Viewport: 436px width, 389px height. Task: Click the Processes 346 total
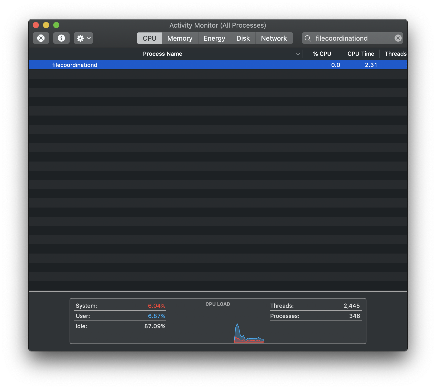coord(315,316)
